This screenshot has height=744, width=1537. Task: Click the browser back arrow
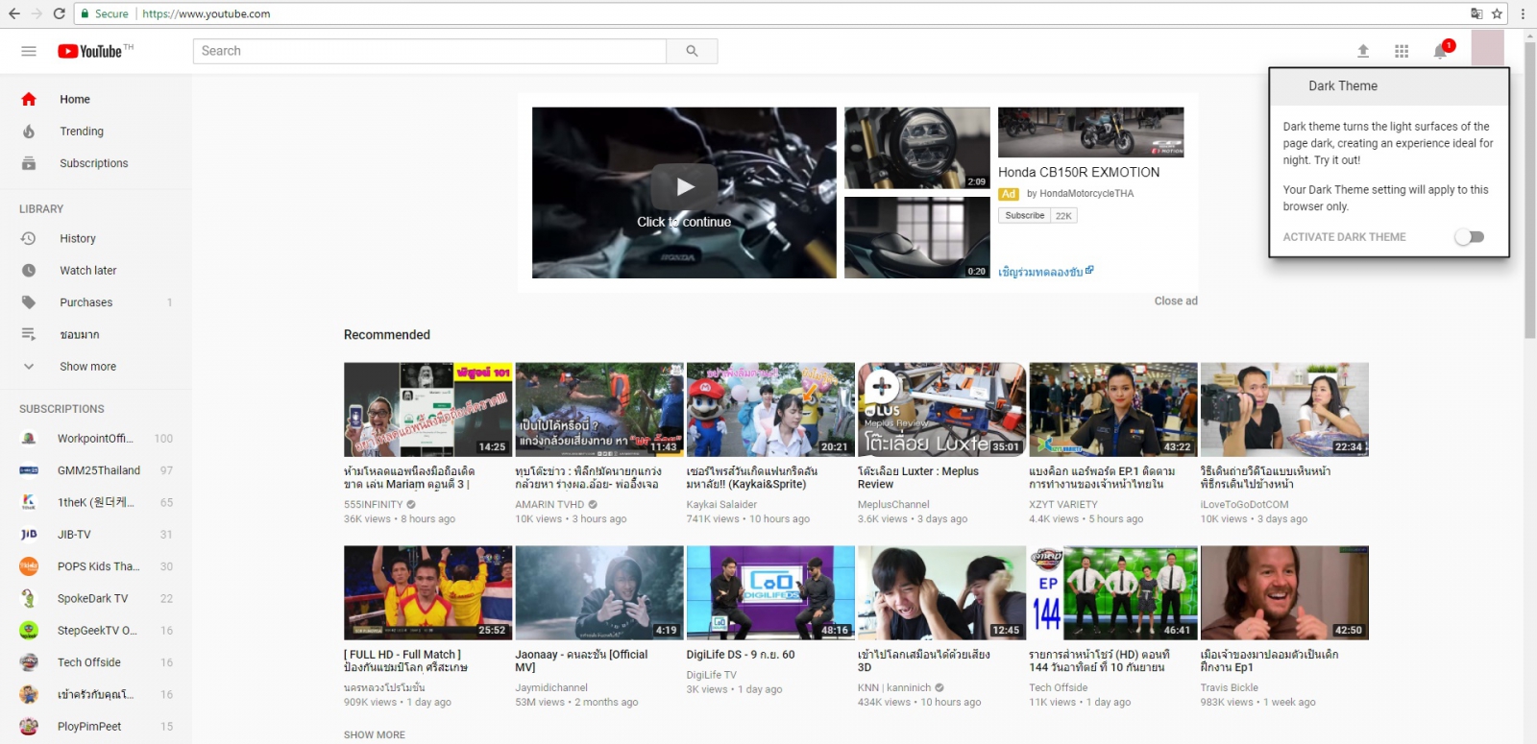[x=13, y=13]
